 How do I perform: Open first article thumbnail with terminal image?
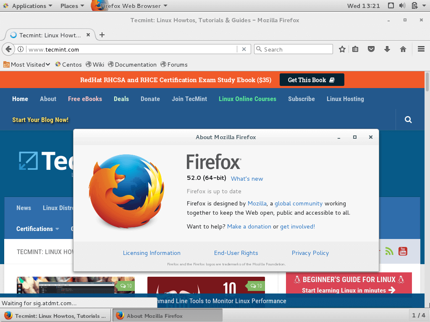[76, 285]
